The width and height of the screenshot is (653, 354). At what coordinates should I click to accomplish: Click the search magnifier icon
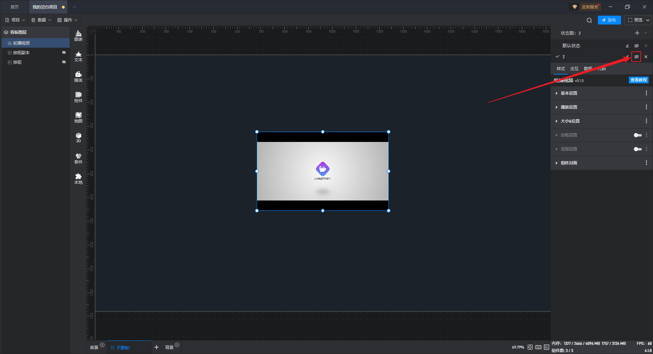(x=589, y=20)
